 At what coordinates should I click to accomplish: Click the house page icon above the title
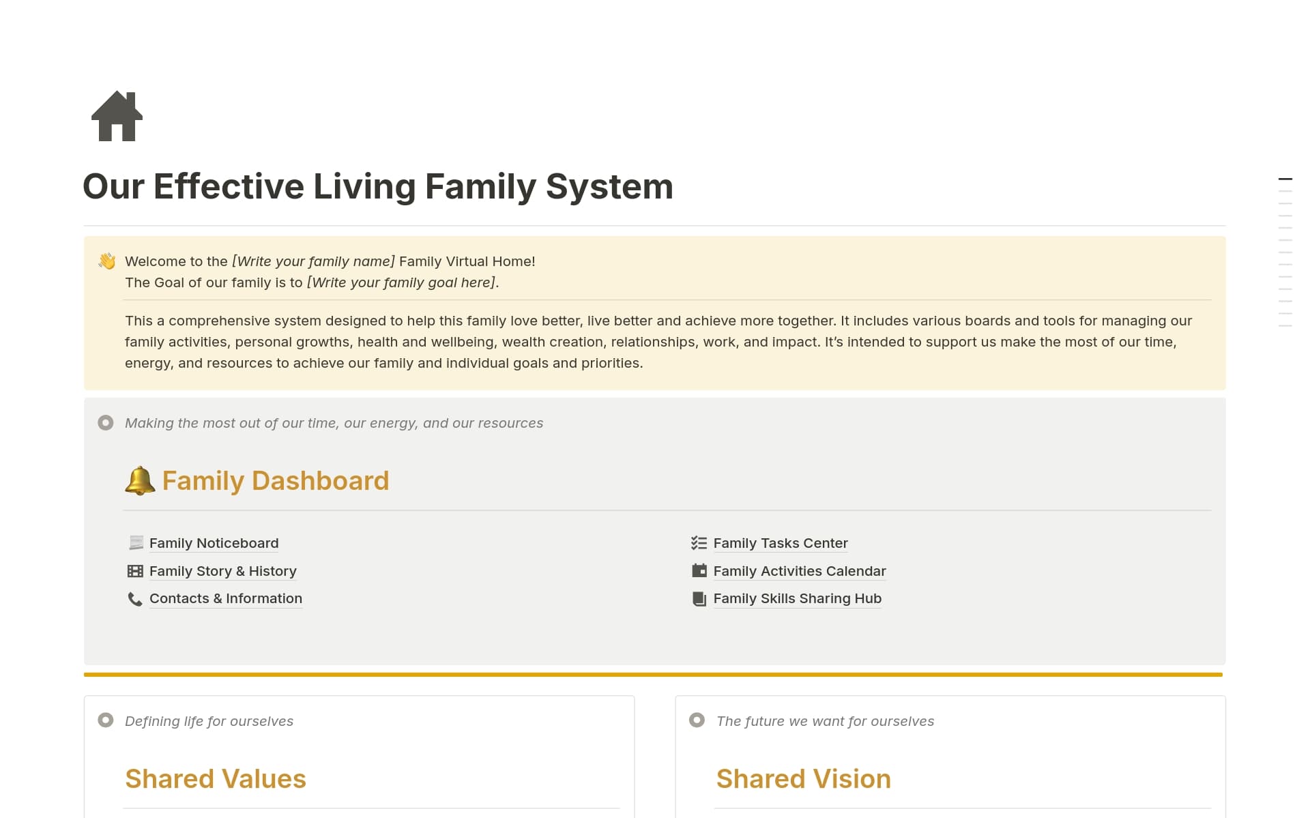point(116,117)
